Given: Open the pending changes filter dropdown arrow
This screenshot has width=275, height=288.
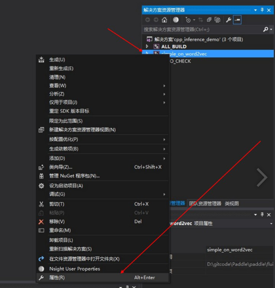Looking at the screenshot, I should [x=194, y=20].
